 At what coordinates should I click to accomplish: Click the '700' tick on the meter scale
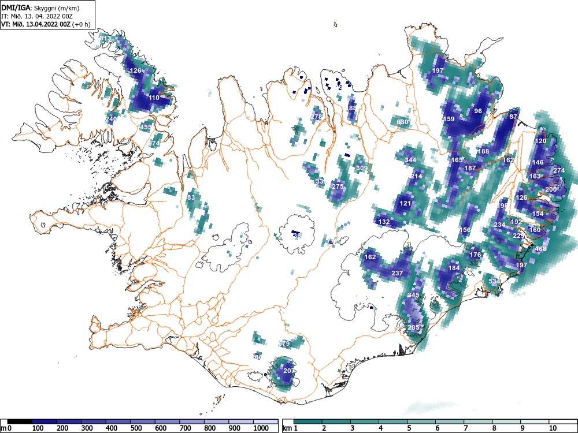(x=186, y=428)
